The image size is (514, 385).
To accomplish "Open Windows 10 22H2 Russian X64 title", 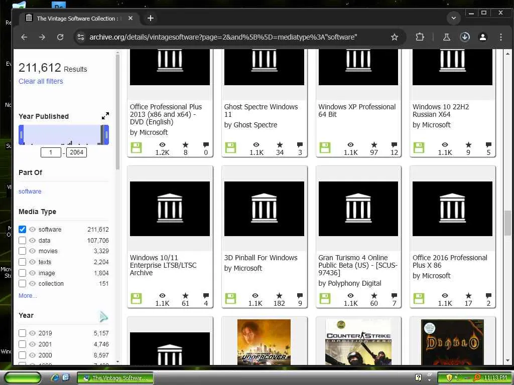I will click(x=441, y=110).
